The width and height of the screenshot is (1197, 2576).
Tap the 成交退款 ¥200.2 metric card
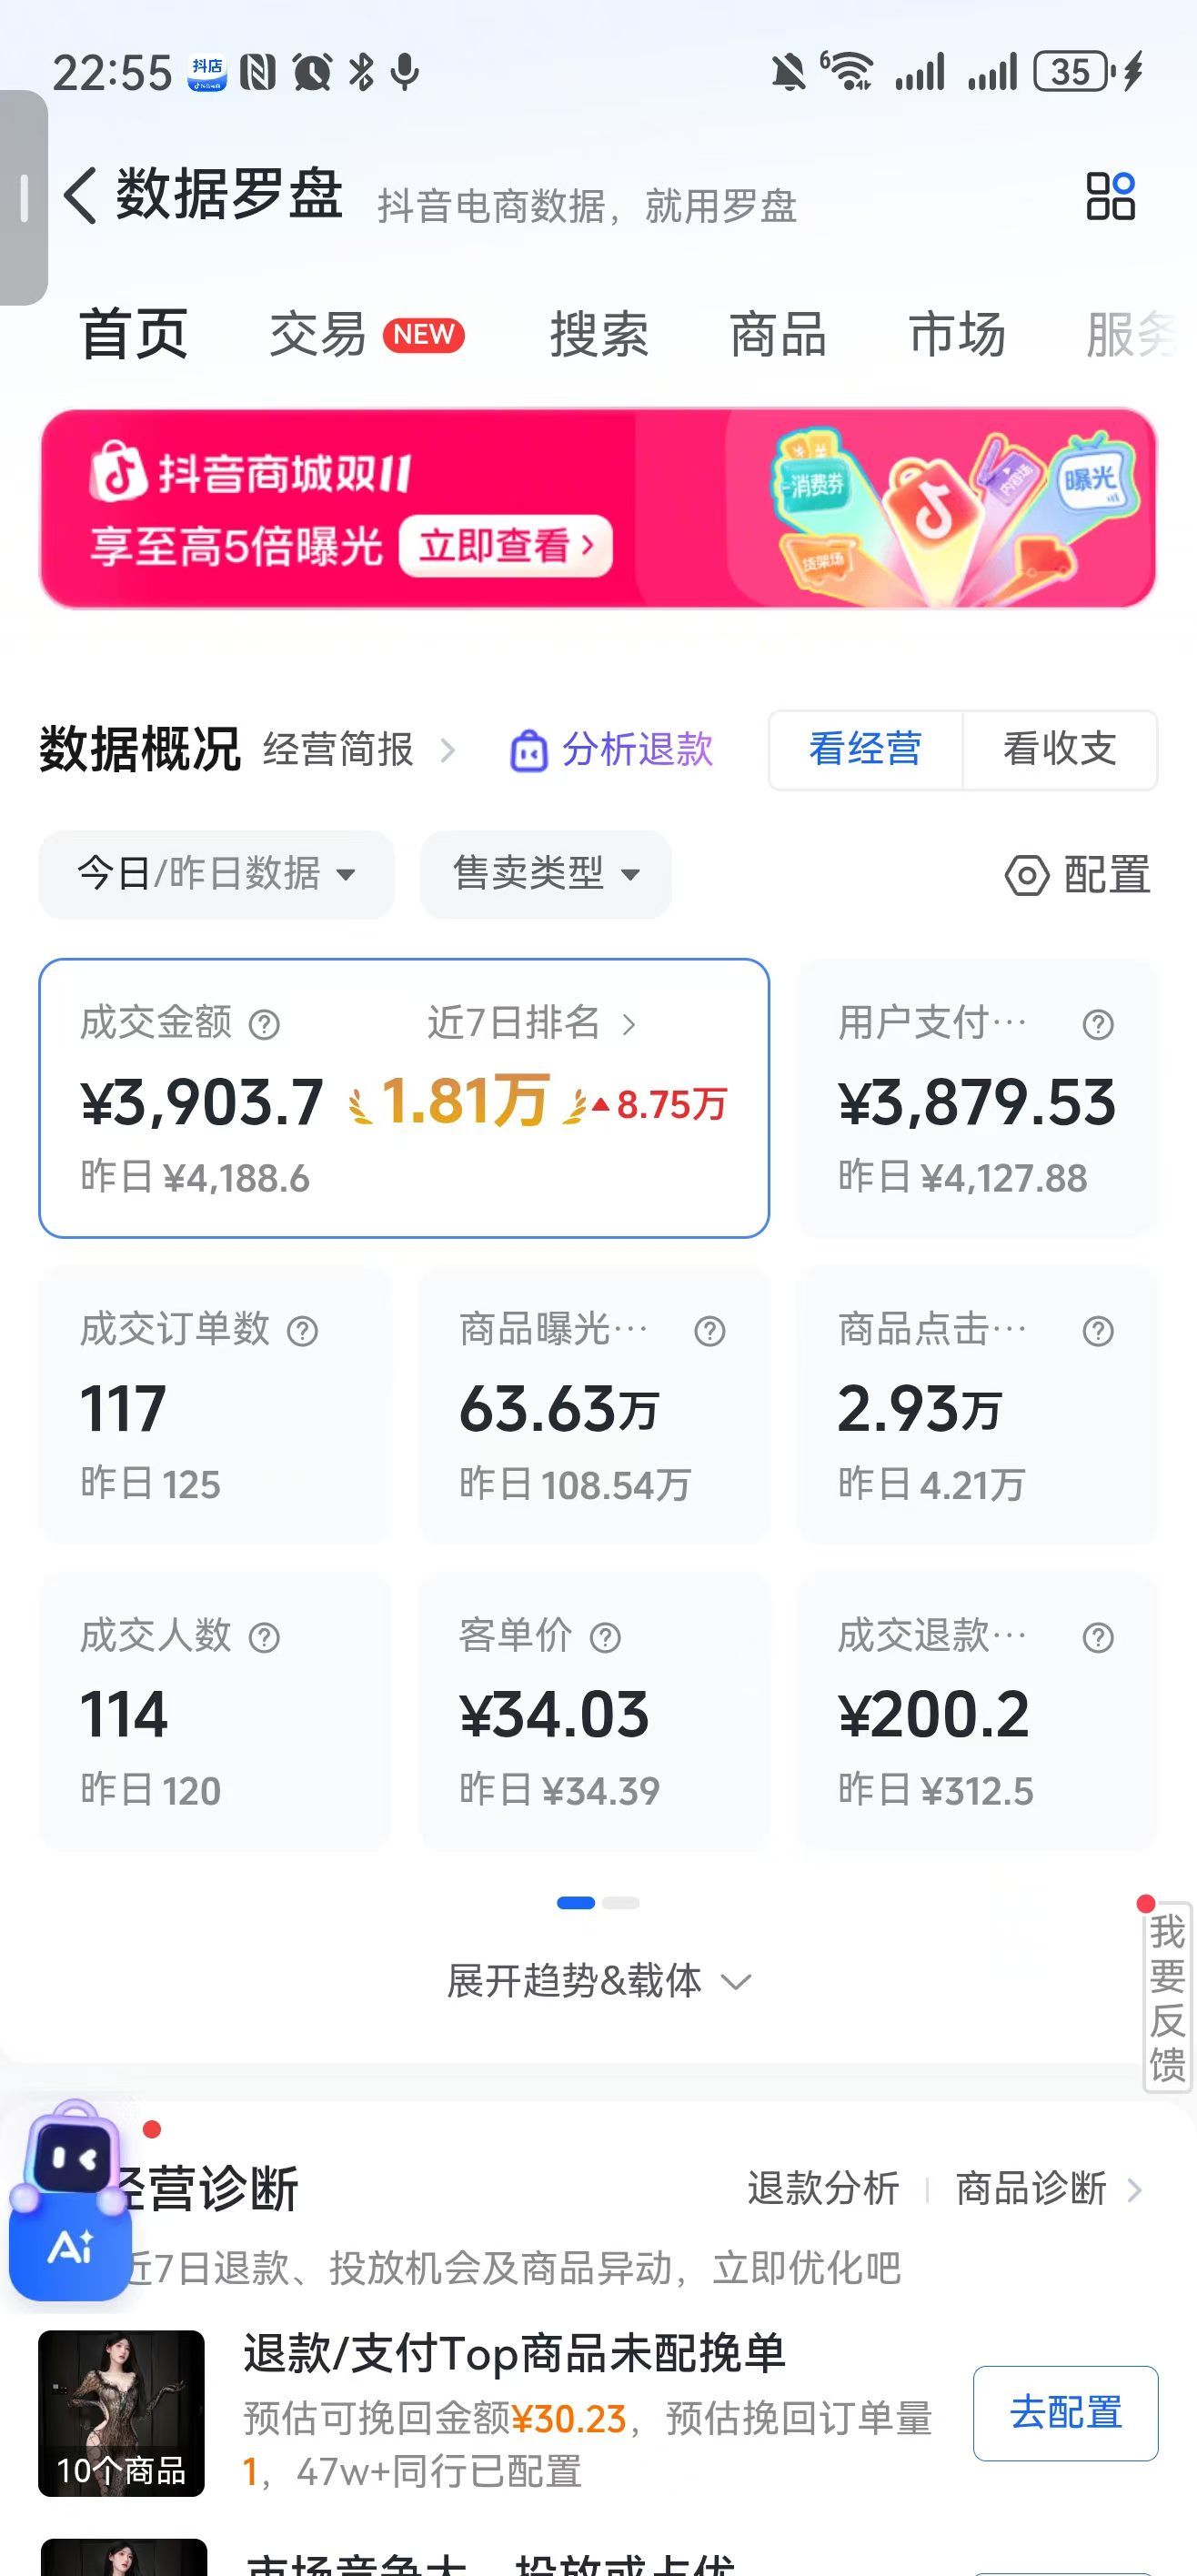coord(977,1709)
